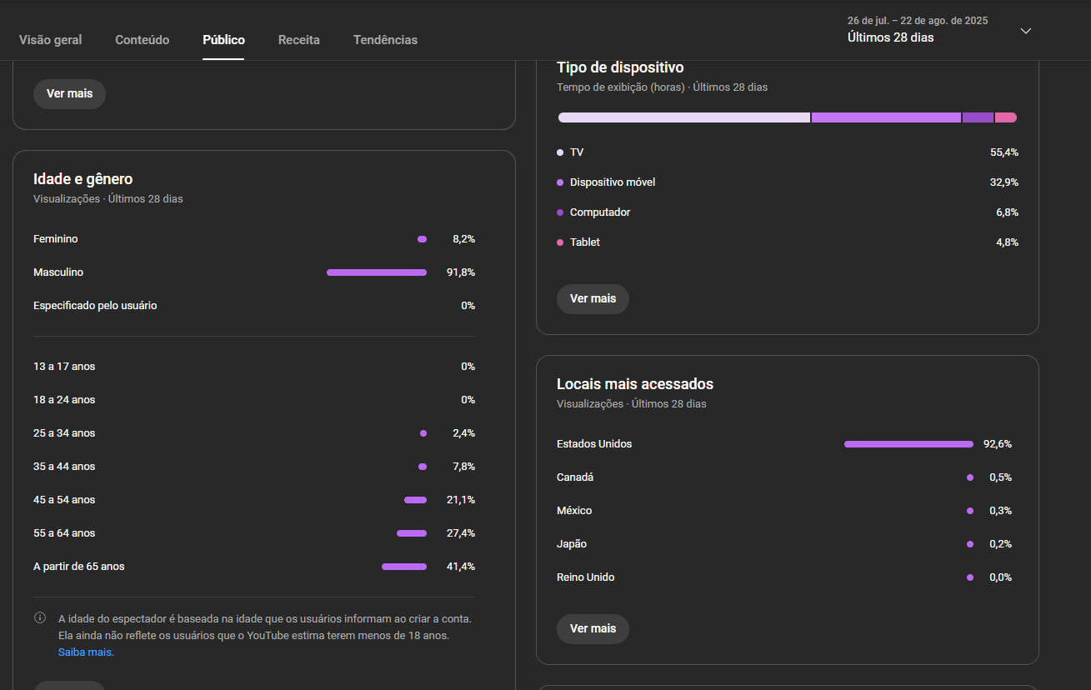Click the 32,9% mobile value
The height and width of the screenshot is (690, 1091).
tap(1004, 182)
